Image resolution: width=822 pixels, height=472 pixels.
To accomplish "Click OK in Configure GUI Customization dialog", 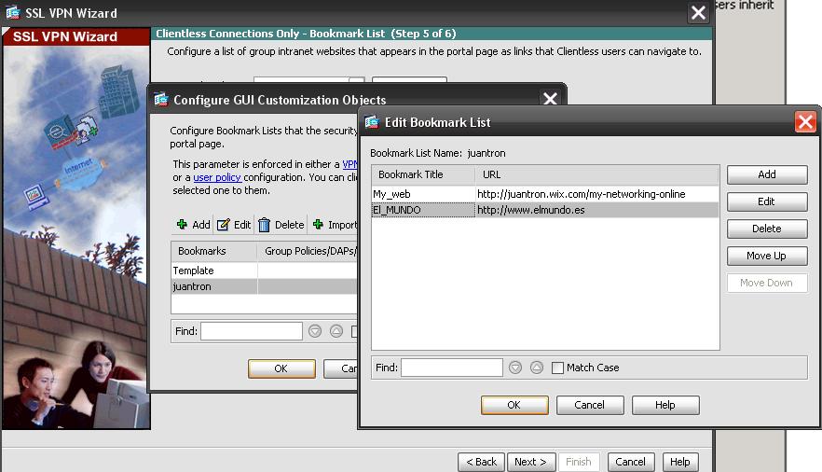I will [281, 368].
